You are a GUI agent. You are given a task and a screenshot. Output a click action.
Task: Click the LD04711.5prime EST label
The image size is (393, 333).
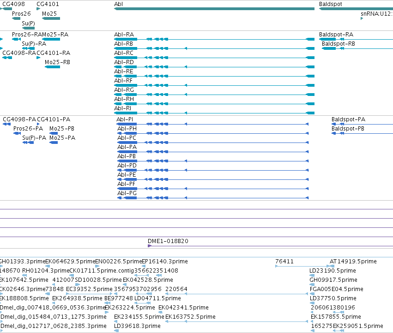[157, 298]
